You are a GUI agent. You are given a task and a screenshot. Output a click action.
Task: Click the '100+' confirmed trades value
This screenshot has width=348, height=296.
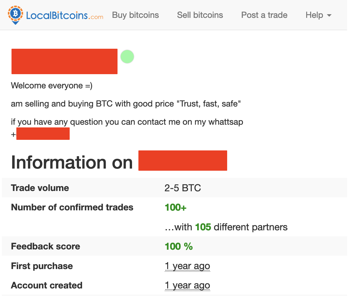[x=176, y=208]
